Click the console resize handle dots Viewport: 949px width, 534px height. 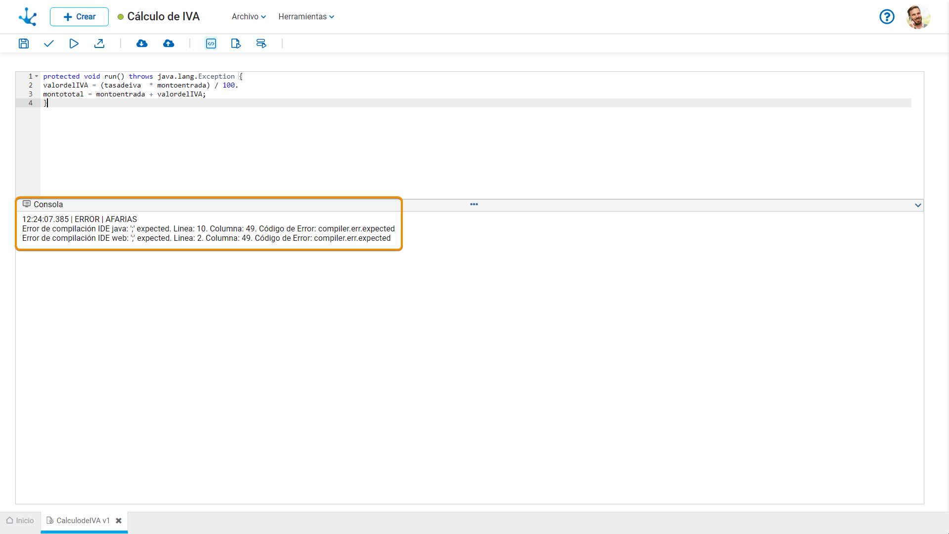[474, 204]
